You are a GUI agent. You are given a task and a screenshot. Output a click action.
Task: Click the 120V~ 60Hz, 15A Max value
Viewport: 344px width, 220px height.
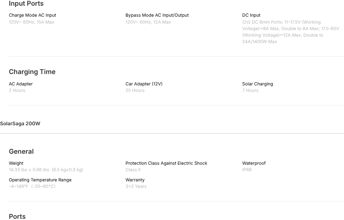coord(31,22)
